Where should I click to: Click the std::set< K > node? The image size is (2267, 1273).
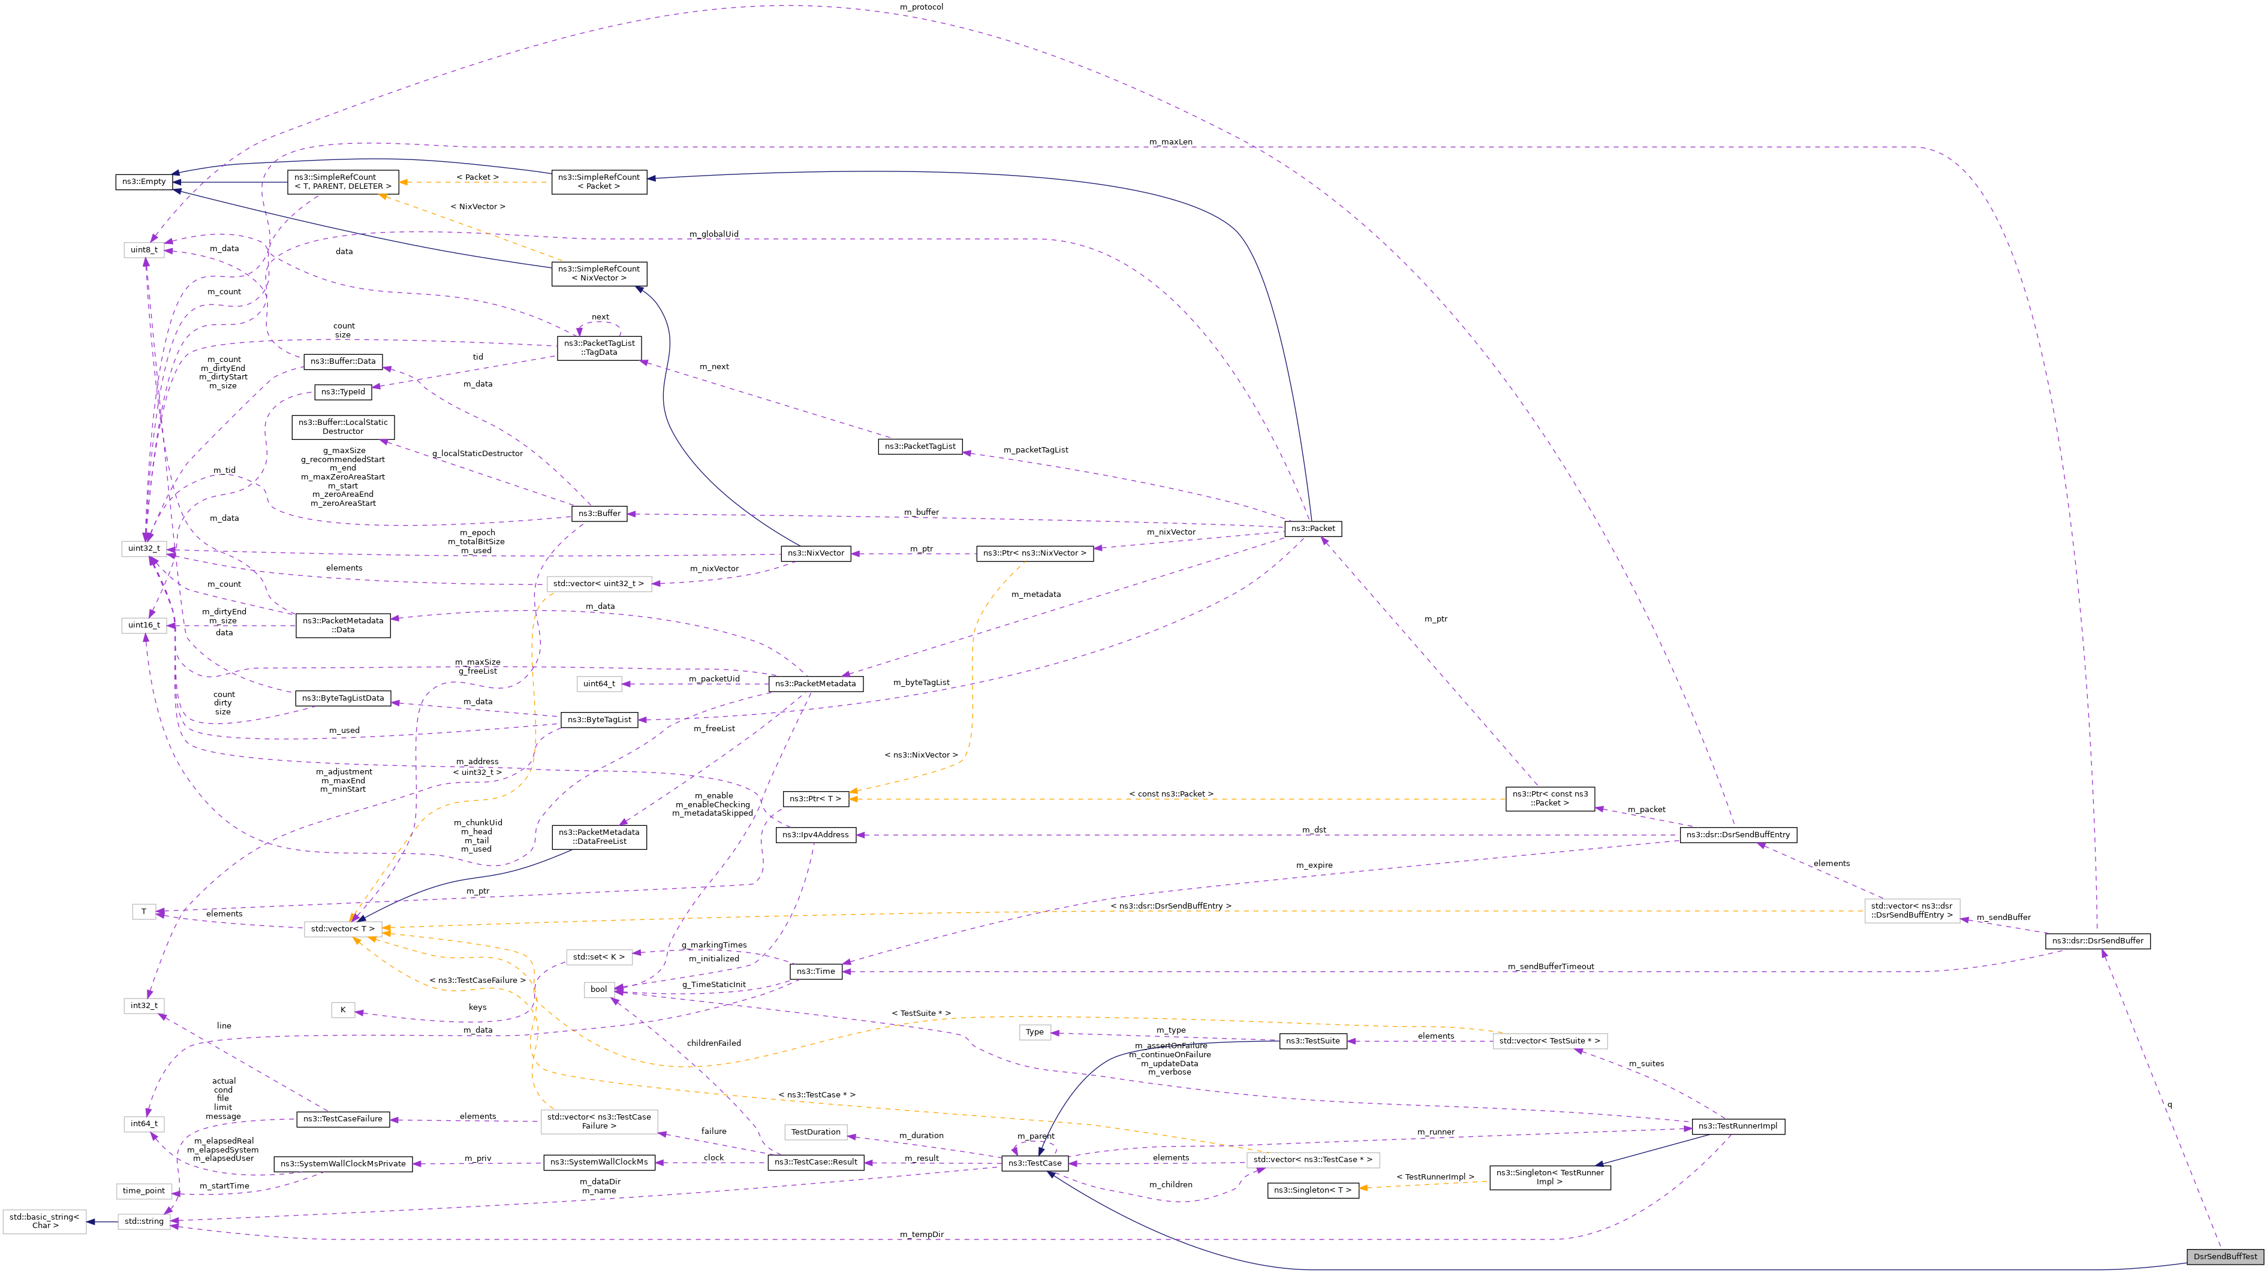600,957
